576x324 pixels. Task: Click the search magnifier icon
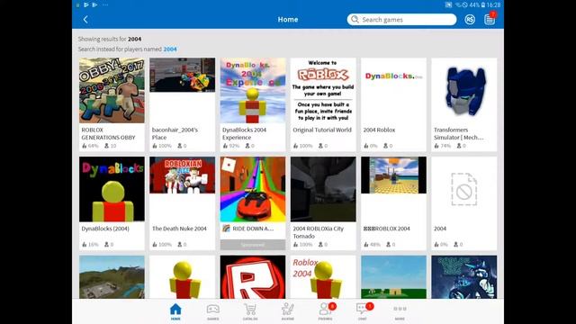pos(355,19)
